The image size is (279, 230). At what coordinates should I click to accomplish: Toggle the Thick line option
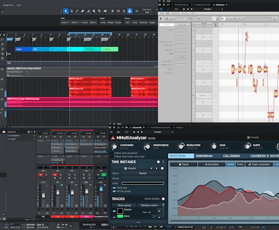114,188
